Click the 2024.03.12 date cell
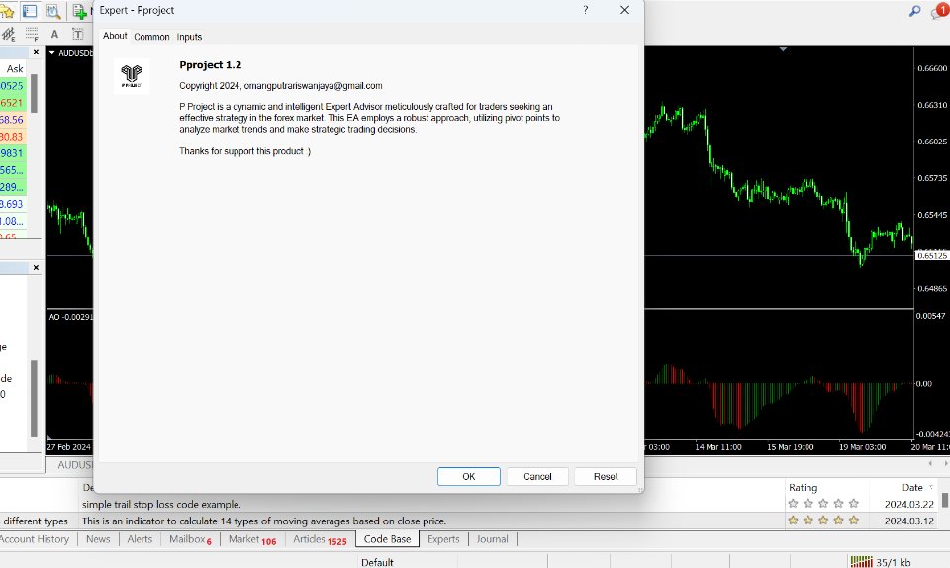The height and width of the screenshot is (568, 950). [x=908, y=521]
